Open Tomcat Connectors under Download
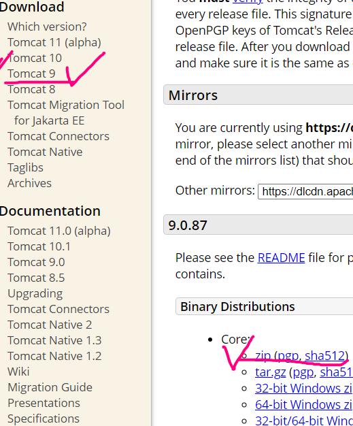The height and width of the screenshot is (426, 353). [x=58, y=136]
